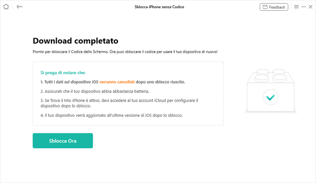Click the title 'Sblocca iPhone senza Codice'
The image size is (316, 183).
pos(159,7)
